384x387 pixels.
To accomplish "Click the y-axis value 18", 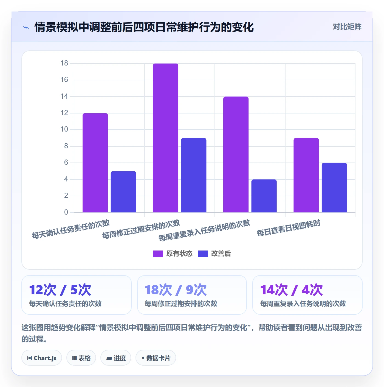I will tap(64, 63).
